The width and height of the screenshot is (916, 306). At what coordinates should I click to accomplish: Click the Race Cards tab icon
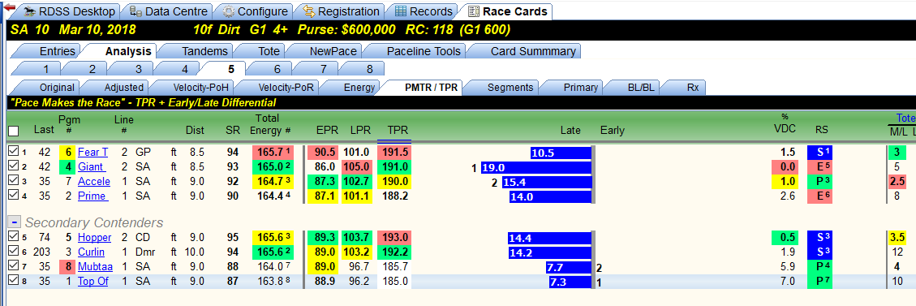click(x=473, y=11)
